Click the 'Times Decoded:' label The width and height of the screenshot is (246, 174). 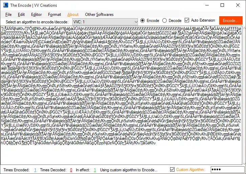[x=53, y=170]
